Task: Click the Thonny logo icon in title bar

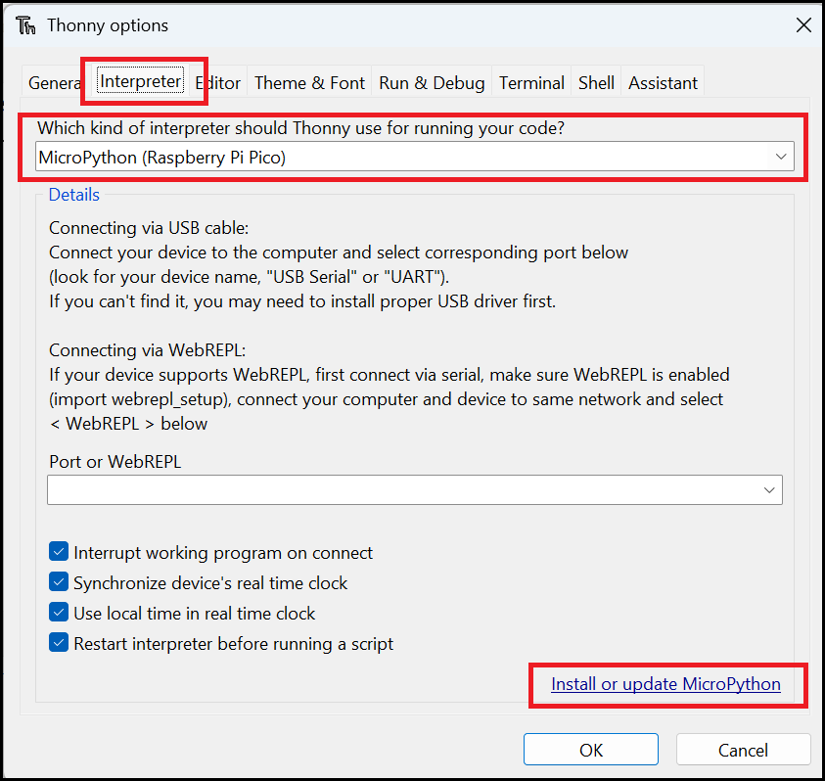Action: click(25, 25)
